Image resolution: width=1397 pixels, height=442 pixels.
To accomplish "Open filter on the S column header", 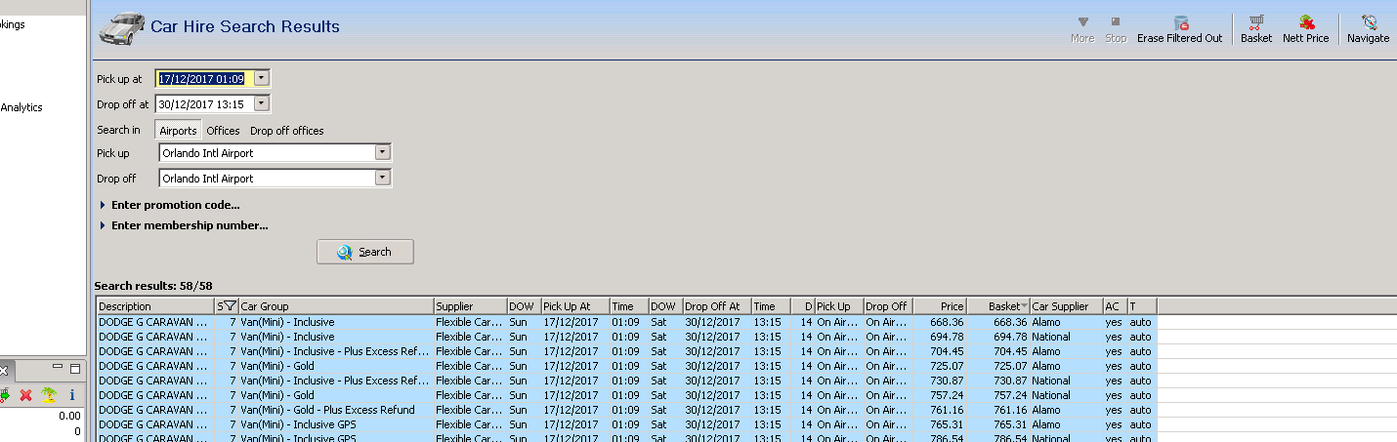I will point(230,306).
